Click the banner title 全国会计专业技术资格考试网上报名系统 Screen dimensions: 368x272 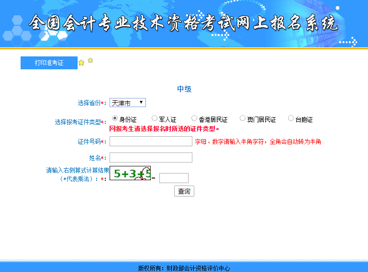pos(184,23)
